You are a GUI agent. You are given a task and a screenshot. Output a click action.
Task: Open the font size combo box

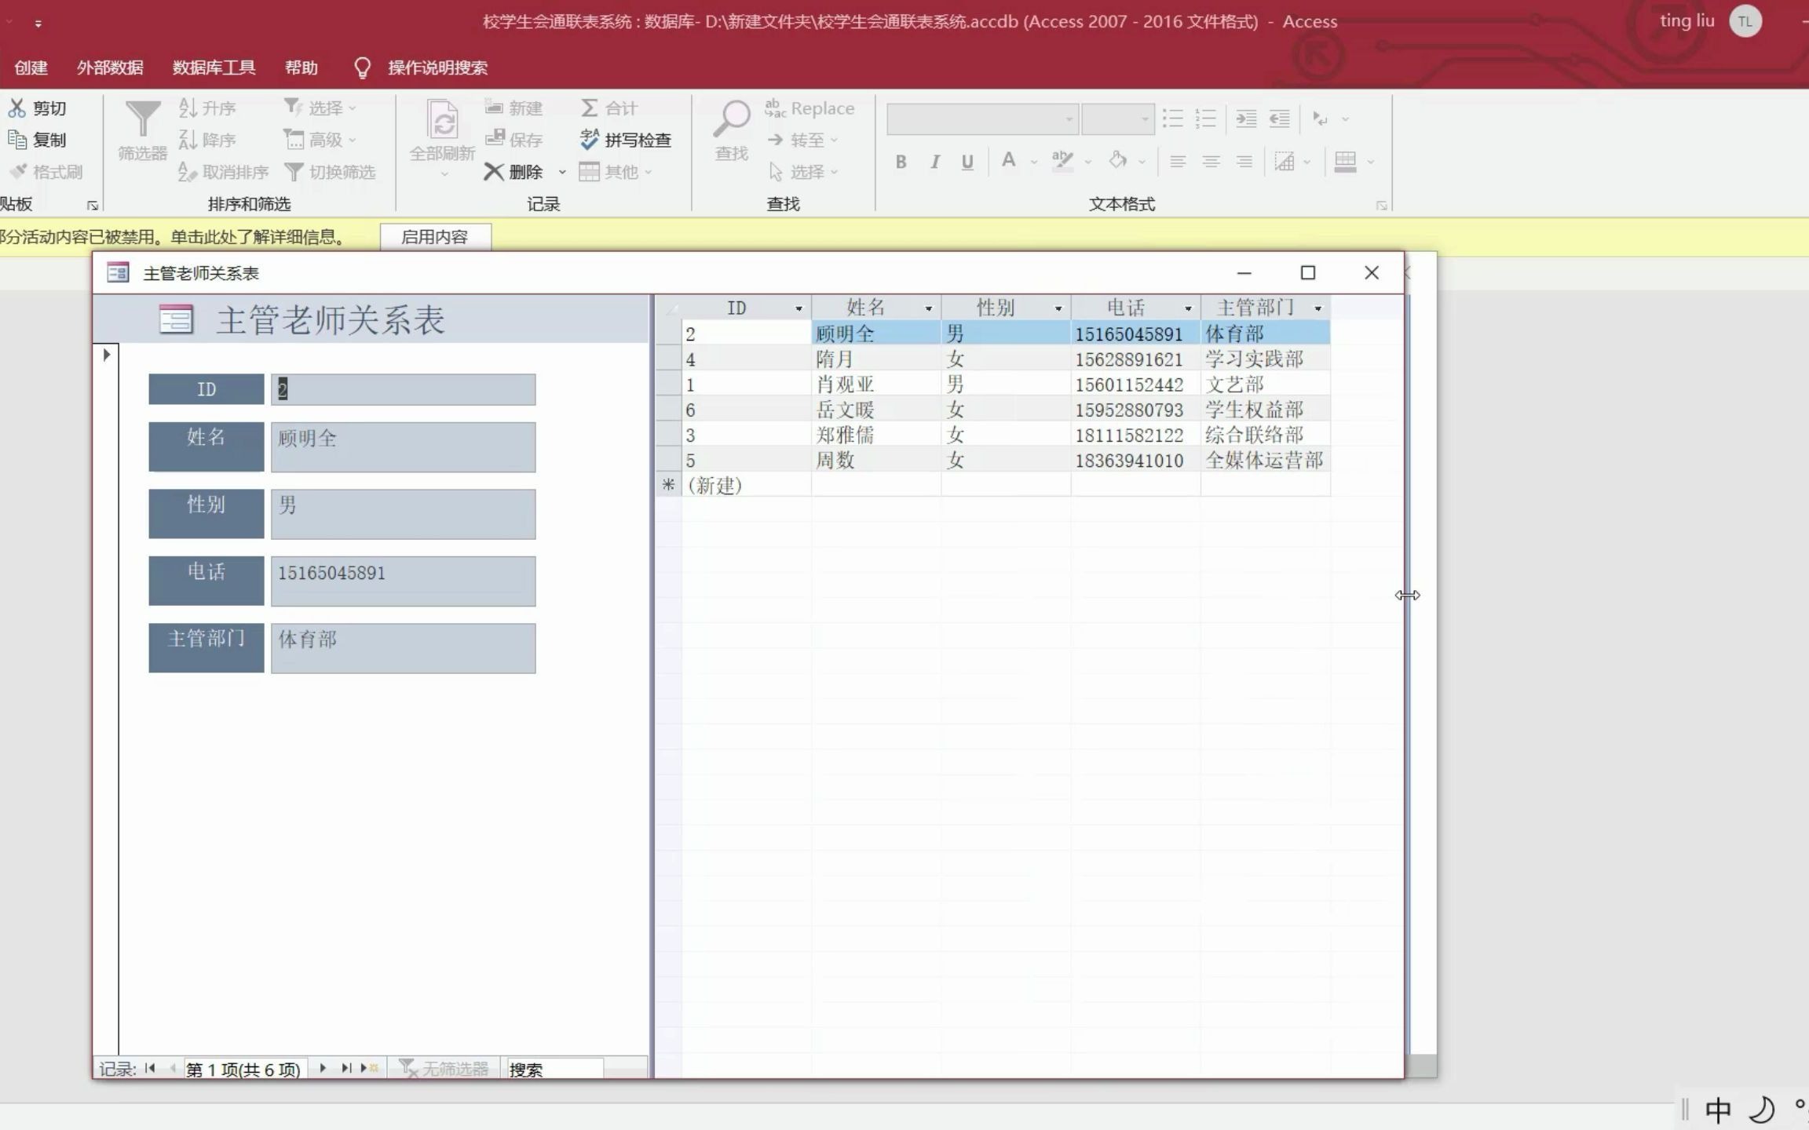coord(1117,119)
